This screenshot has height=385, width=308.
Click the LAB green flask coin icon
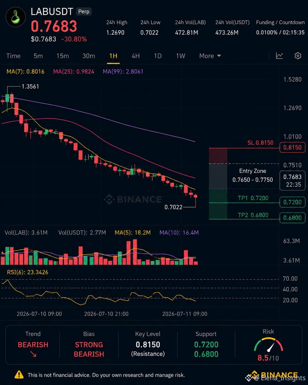click(x=16, y=17)
